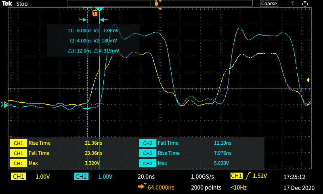Image resolution: width=323 pixels, height=194 pixels.
Task: Select the orange trigger position T marker
Action: point(95,13)
